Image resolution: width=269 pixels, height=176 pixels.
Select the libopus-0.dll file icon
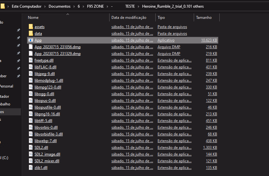click(31, 100)
